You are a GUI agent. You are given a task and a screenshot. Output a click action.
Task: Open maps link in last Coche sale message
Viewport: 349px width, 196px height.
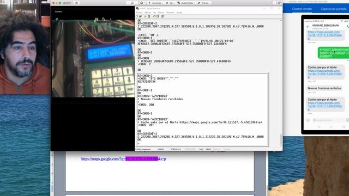pos(325,106)
